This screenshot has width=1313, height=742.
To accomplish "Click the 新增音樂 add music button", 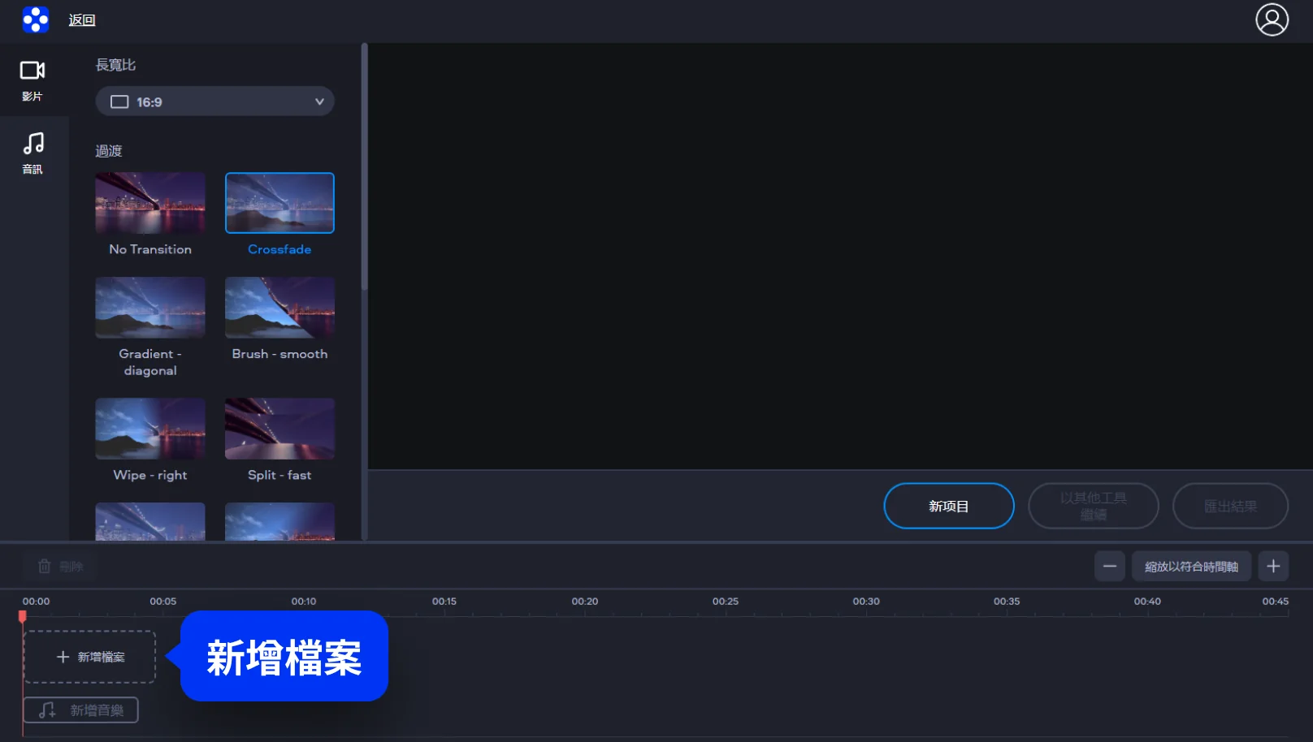I will (x=81, y=710).
